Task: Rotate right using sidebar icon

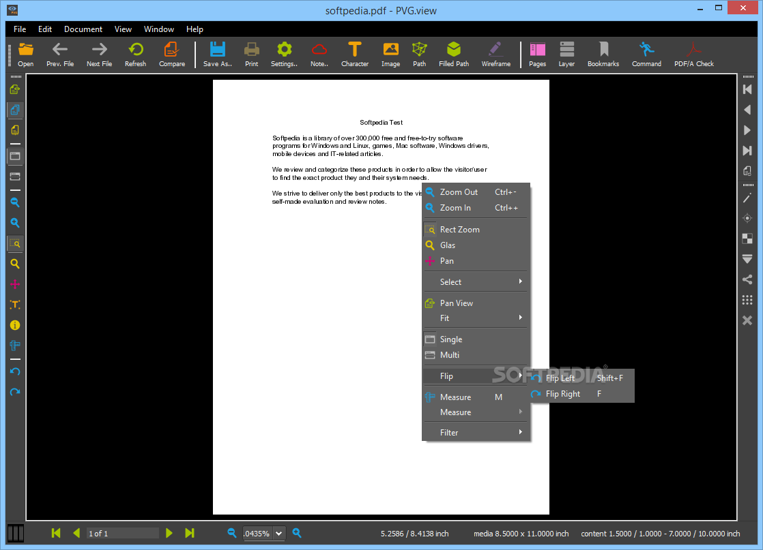Action: tap(15, 392)
